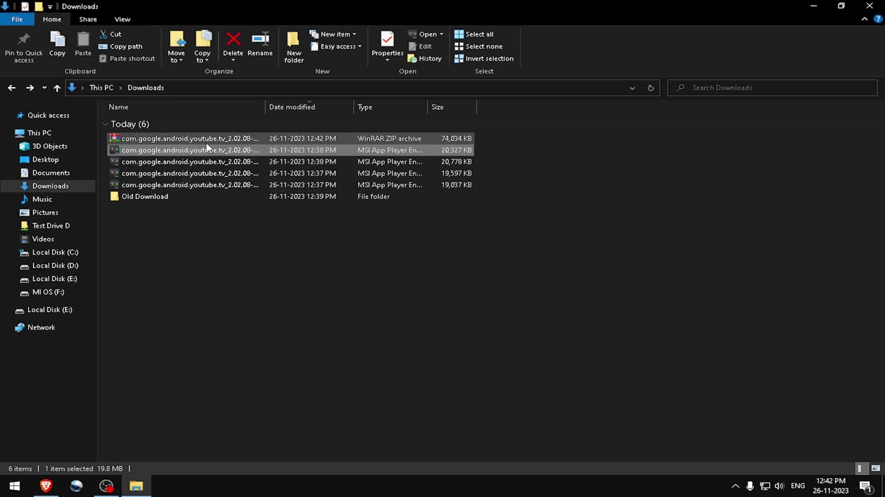The width and height of the screenshot is (885, 497).
Task: Select the 20,778 KB MSI App Player file
Action: click(x=290, y=162)
